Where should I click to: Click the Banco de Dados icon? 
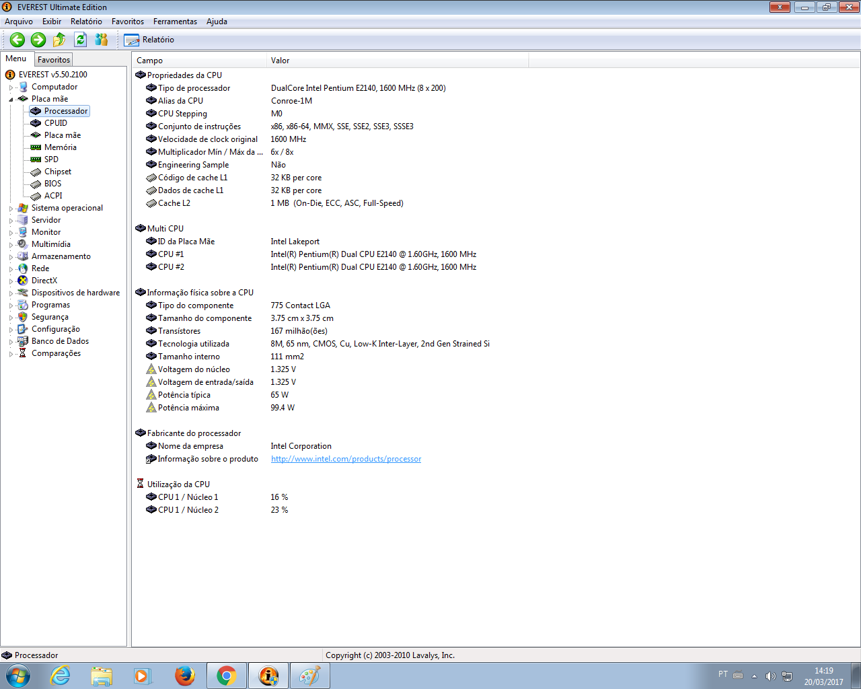coord(23,341)
